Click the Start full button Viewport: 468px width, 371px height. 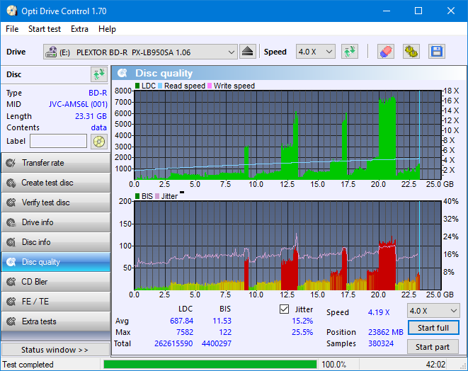click(433, 328)
